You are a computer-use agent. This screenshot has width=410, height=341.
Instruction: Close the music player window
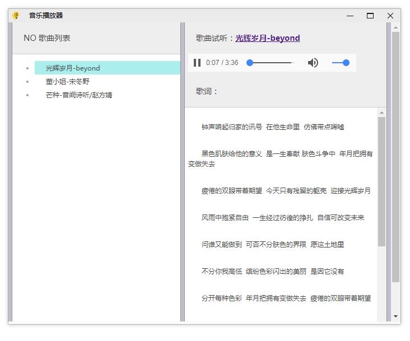(x=390, y=16)
